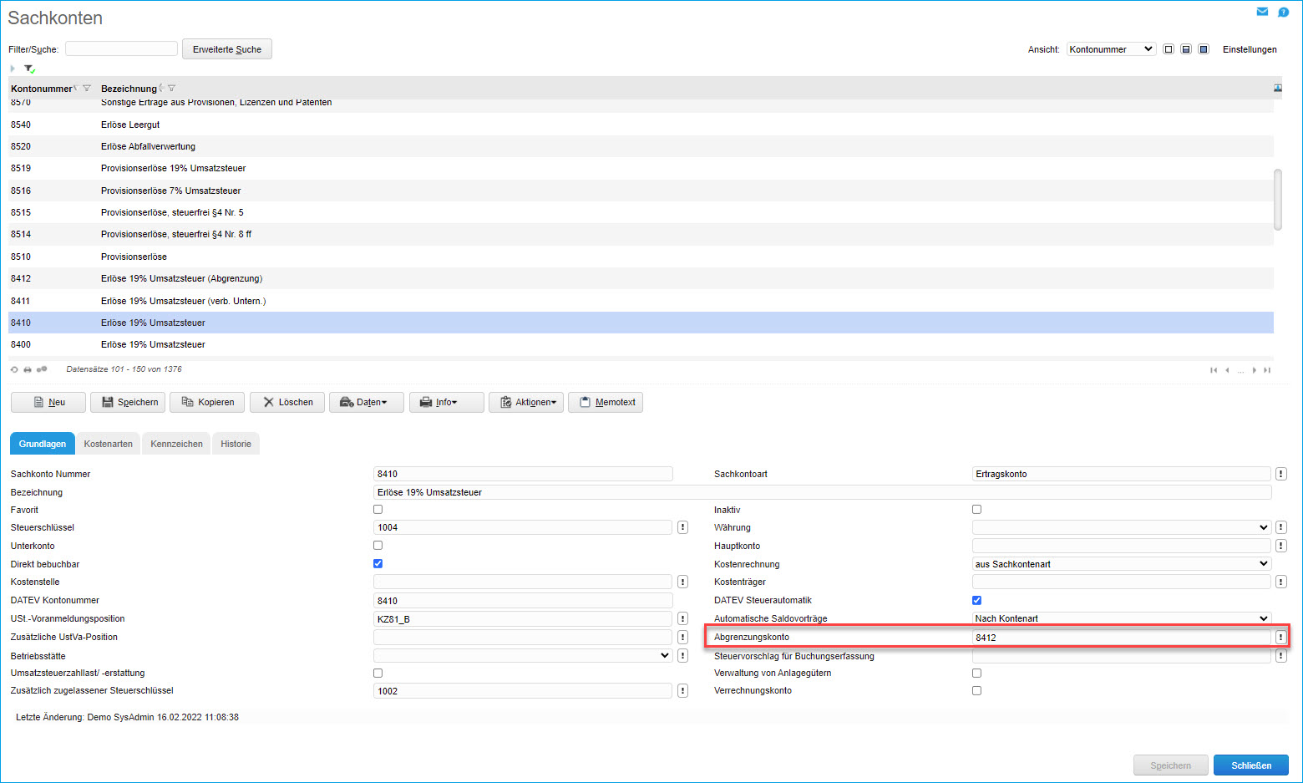Click the active filter funnel icon
Viewport: 1303px width, 783px height.
point(29,69)
